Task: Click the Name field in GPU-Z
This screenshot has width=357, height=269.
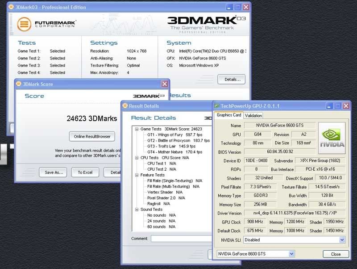Action: coord(280,125)
